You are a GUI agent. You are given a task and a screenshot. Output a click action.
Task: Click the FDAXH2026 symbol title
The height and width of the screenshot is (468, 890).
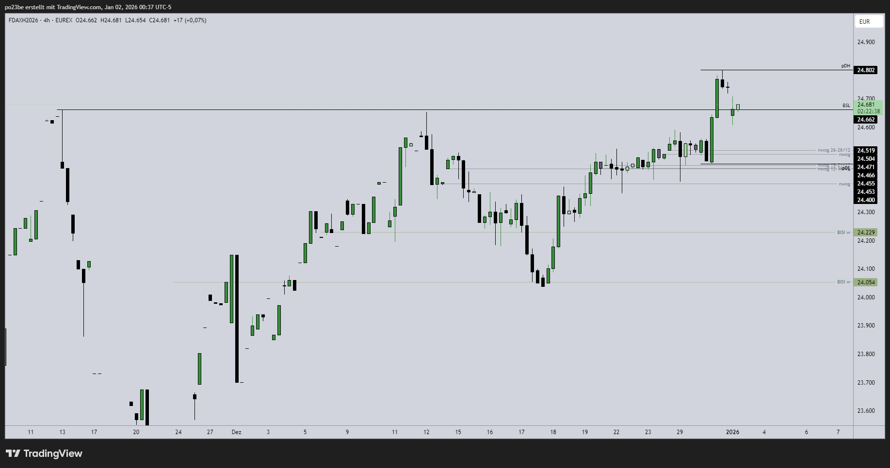click(x=22, y=20)
